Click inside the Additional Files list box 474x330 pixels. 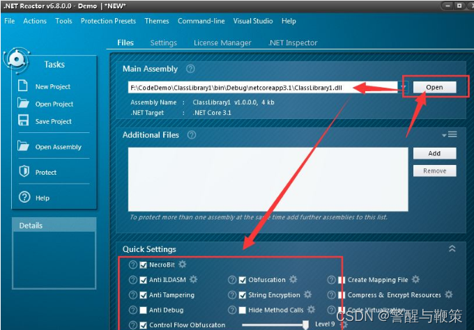coord(268,179)
